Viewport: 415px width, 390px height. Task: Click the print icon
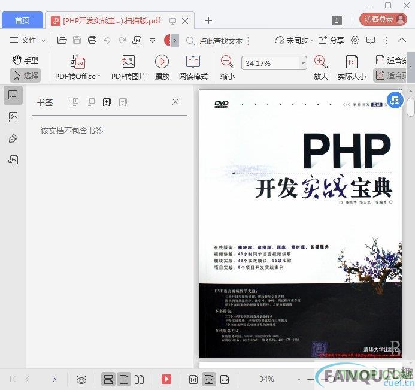(92, 40)
